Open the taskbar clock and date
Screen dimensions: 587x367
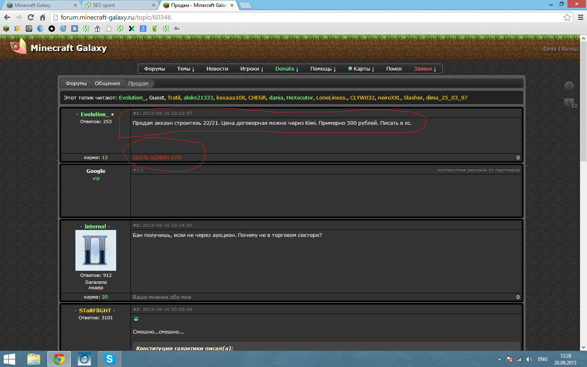565,359
